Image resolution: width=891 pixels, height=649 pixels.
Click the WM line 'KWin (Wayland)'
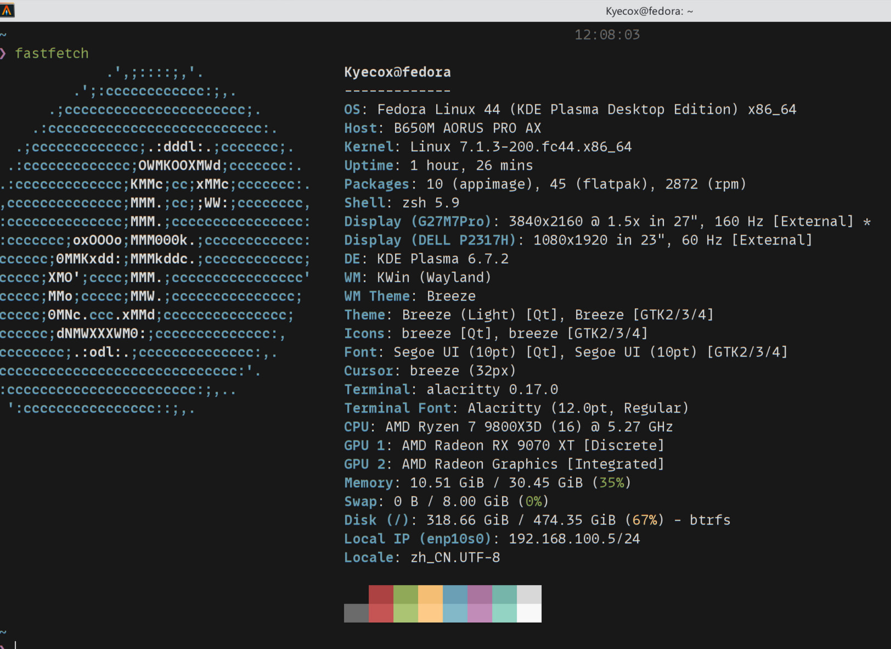click(418, 277)
